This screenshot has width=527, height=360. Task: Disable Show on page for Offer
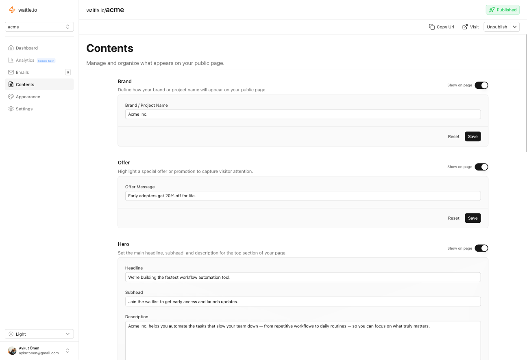pyautogui.click(x=481, y=167)
